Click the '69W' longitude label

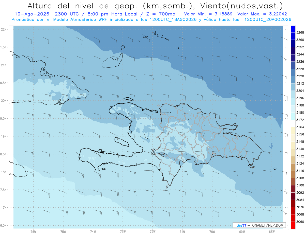[x=242, y=232]
